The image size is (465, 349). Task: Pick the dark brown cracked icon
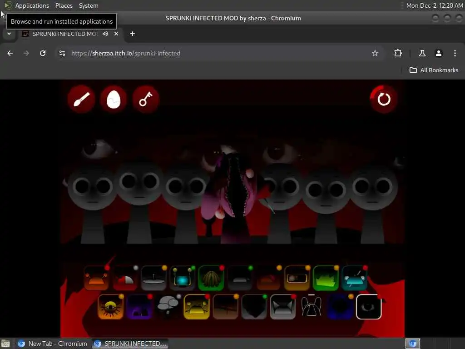[x=225, y=307]
